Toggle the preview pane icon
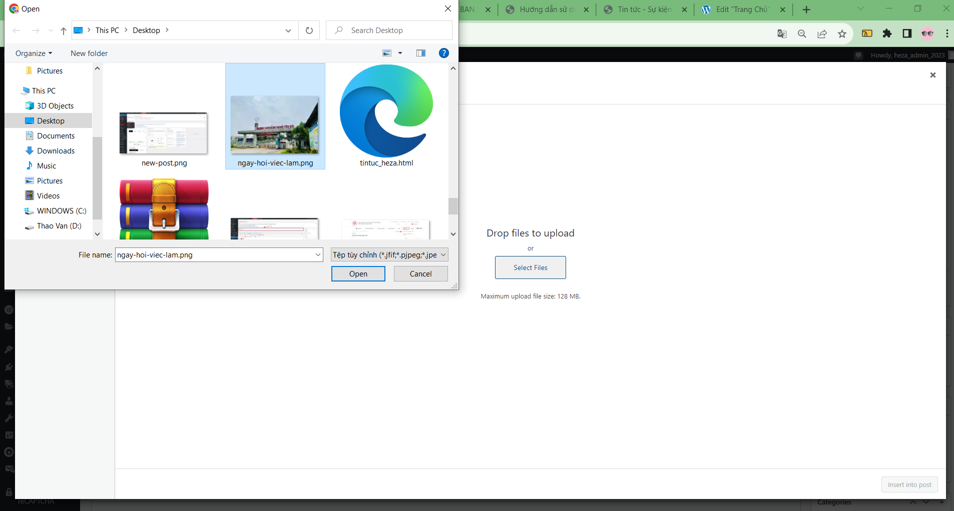The image size is (954, 511). tap(421, 53)
